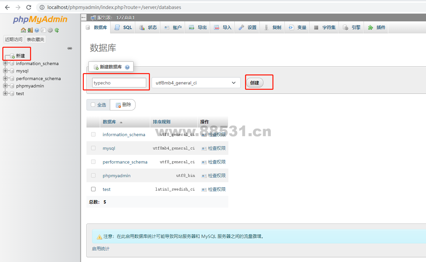The image size is (426, 262).
Task: Expand phpmyadmin node in sidebar tree
Action: tap(5, 86)
